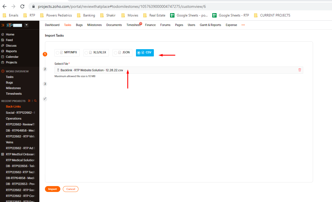This screenshot has height=202, width=332.
Task: Collapse sidebar using hamburger menu icon
Action: coord(3,25)
